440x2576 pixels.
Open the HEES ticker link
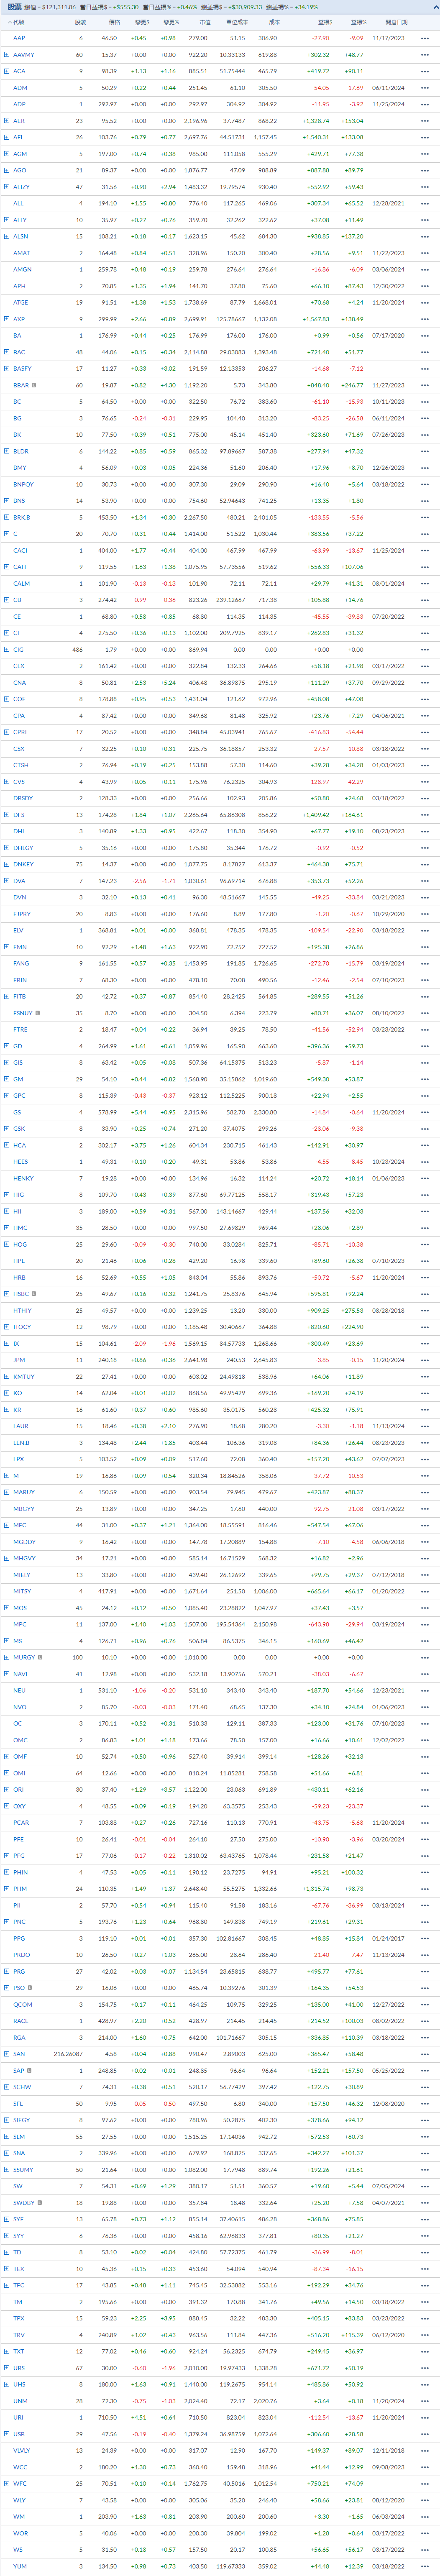21,1162
